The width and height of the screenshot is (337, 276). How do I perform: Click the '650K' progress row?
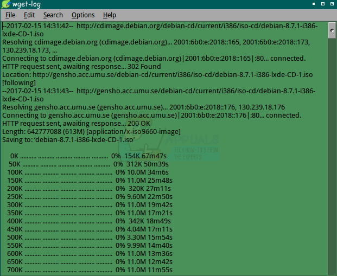(x=90, y=262)
